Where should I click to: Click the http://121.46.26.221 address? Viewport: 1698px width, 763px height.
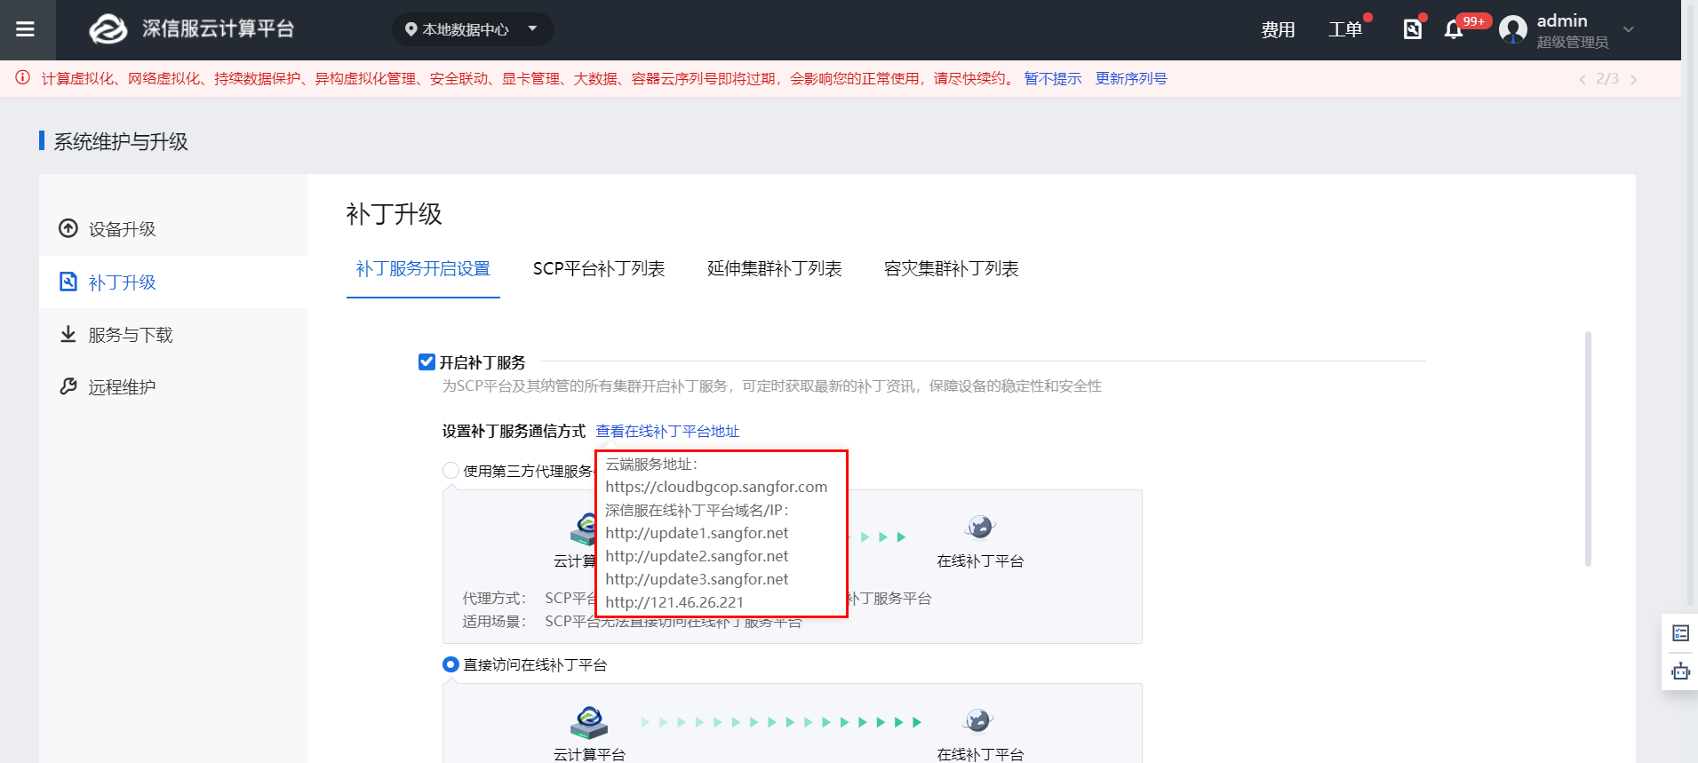coord(674,602)
